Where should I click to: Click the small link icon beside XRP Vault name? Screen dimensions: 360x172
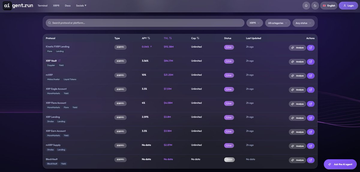[59, 61]
